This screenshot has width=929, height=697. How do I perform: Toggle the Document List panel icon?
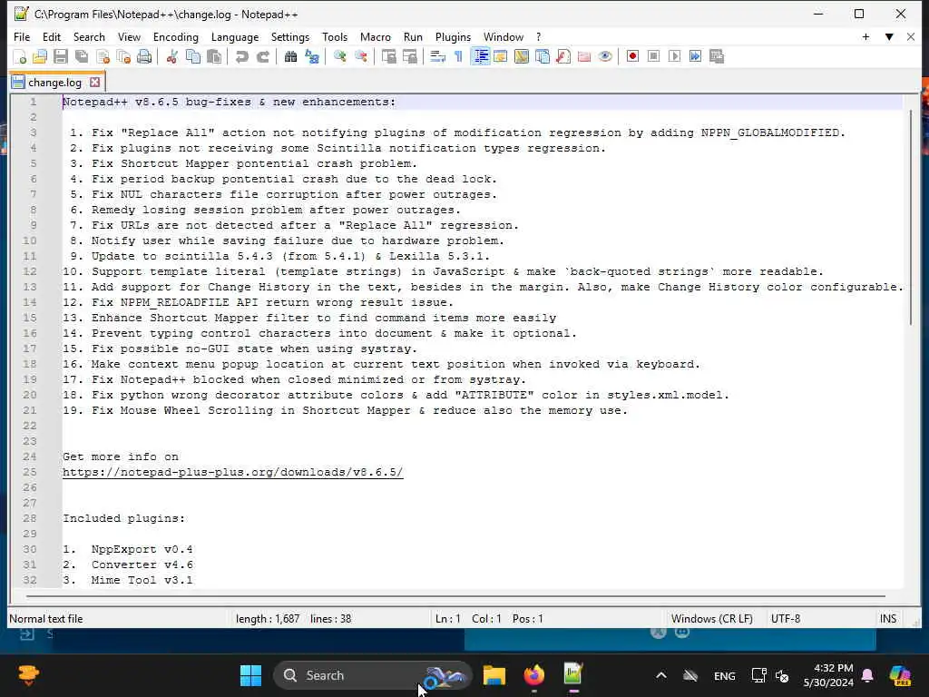pyautogui.click(x=543, y=57)
